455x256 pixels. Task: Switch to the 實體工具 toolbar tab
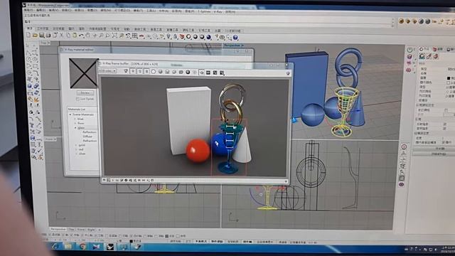172,30
